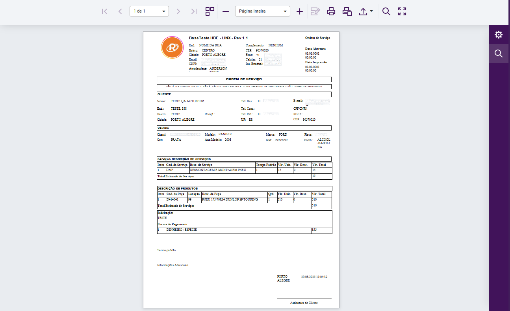Screen dimensions: 510x311
Task: Go to the next page
Action: 178,11
